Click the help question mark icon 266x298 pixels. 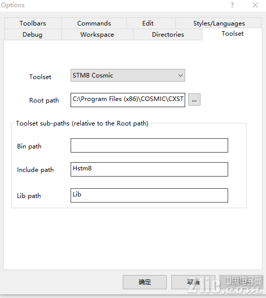[x=232, y=5]
